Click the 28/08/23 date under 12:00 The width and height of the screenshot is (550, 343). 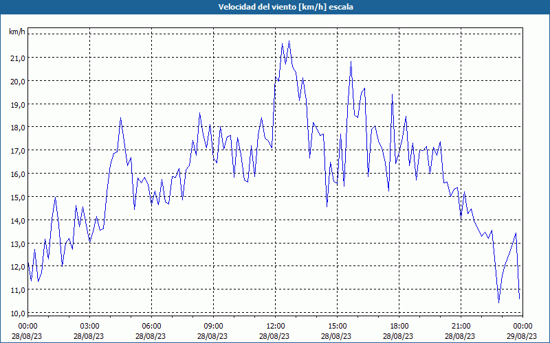coord(276,336)
